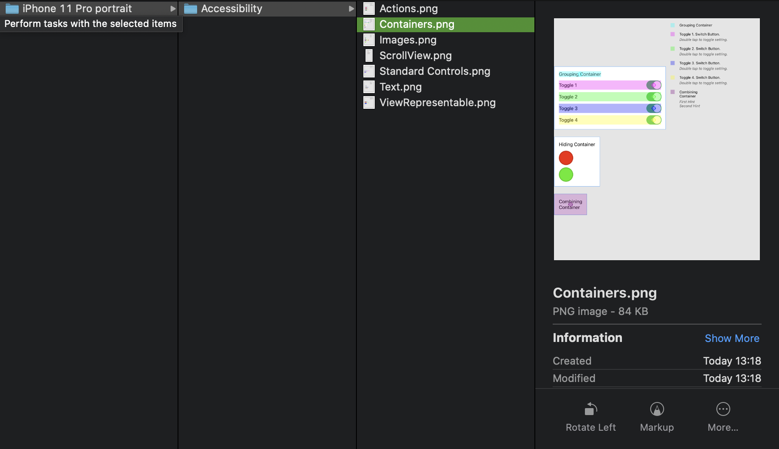This screenshot has width=779, height=449.
Task: Select the ViewRepresentable.png file
Action: point(437,103)
